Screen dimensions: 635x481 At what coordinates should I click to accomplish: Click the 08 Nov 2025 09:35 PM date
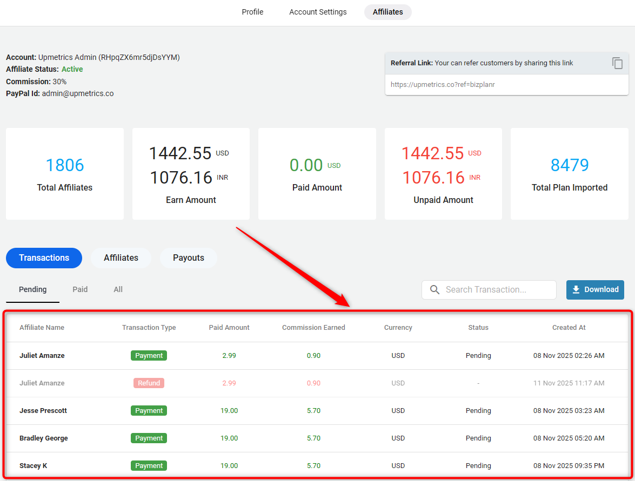[569, 466]
